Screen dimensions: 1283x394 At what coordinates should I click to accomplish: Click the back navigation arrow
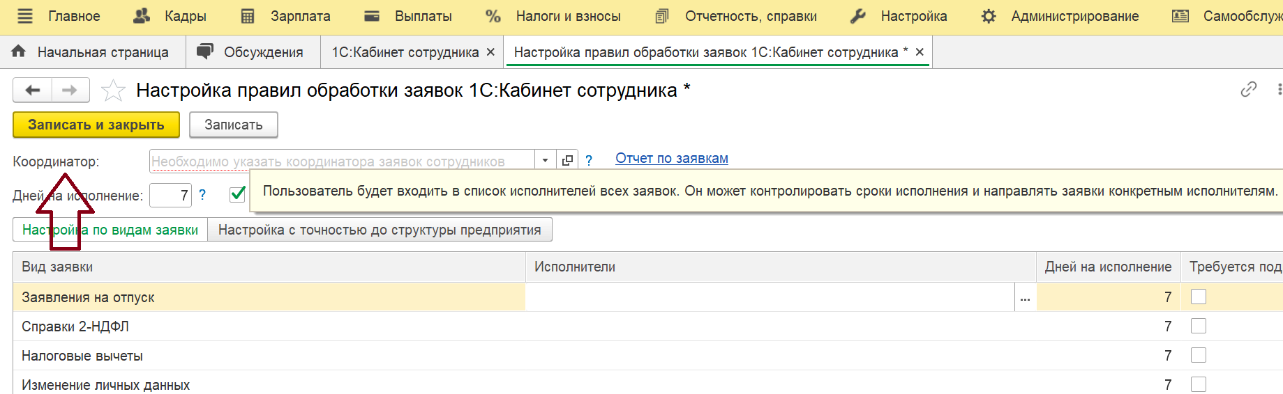click(x=33, y=90)
